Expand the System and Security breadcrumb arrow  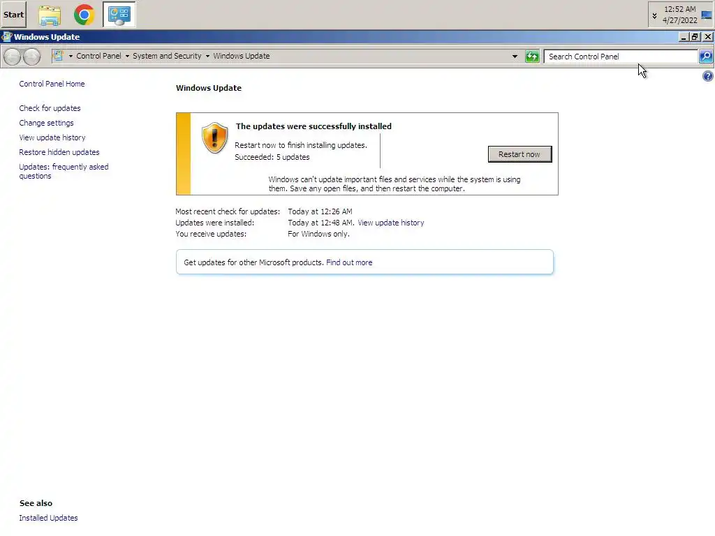[207, 56]
